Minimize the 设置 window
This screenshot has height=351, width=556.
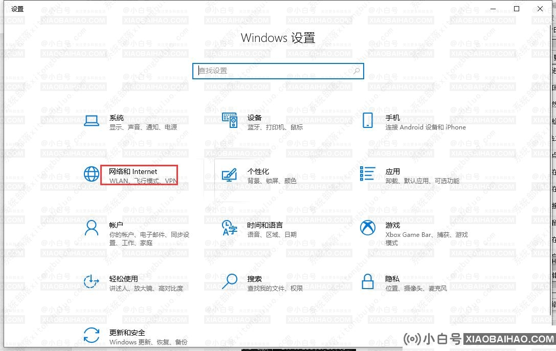(x=493, y=9)
